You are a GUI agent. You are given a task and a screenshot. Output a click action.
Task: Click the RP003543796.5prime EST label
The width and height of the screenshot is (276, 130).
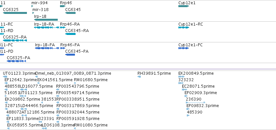(x=78, y=86)
